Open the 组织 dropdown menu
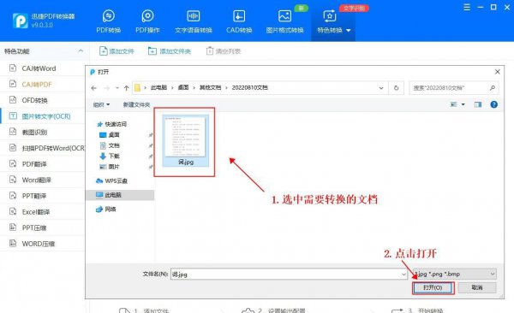Viewport: 514px width, 313px height. click(x=101, y=104)
